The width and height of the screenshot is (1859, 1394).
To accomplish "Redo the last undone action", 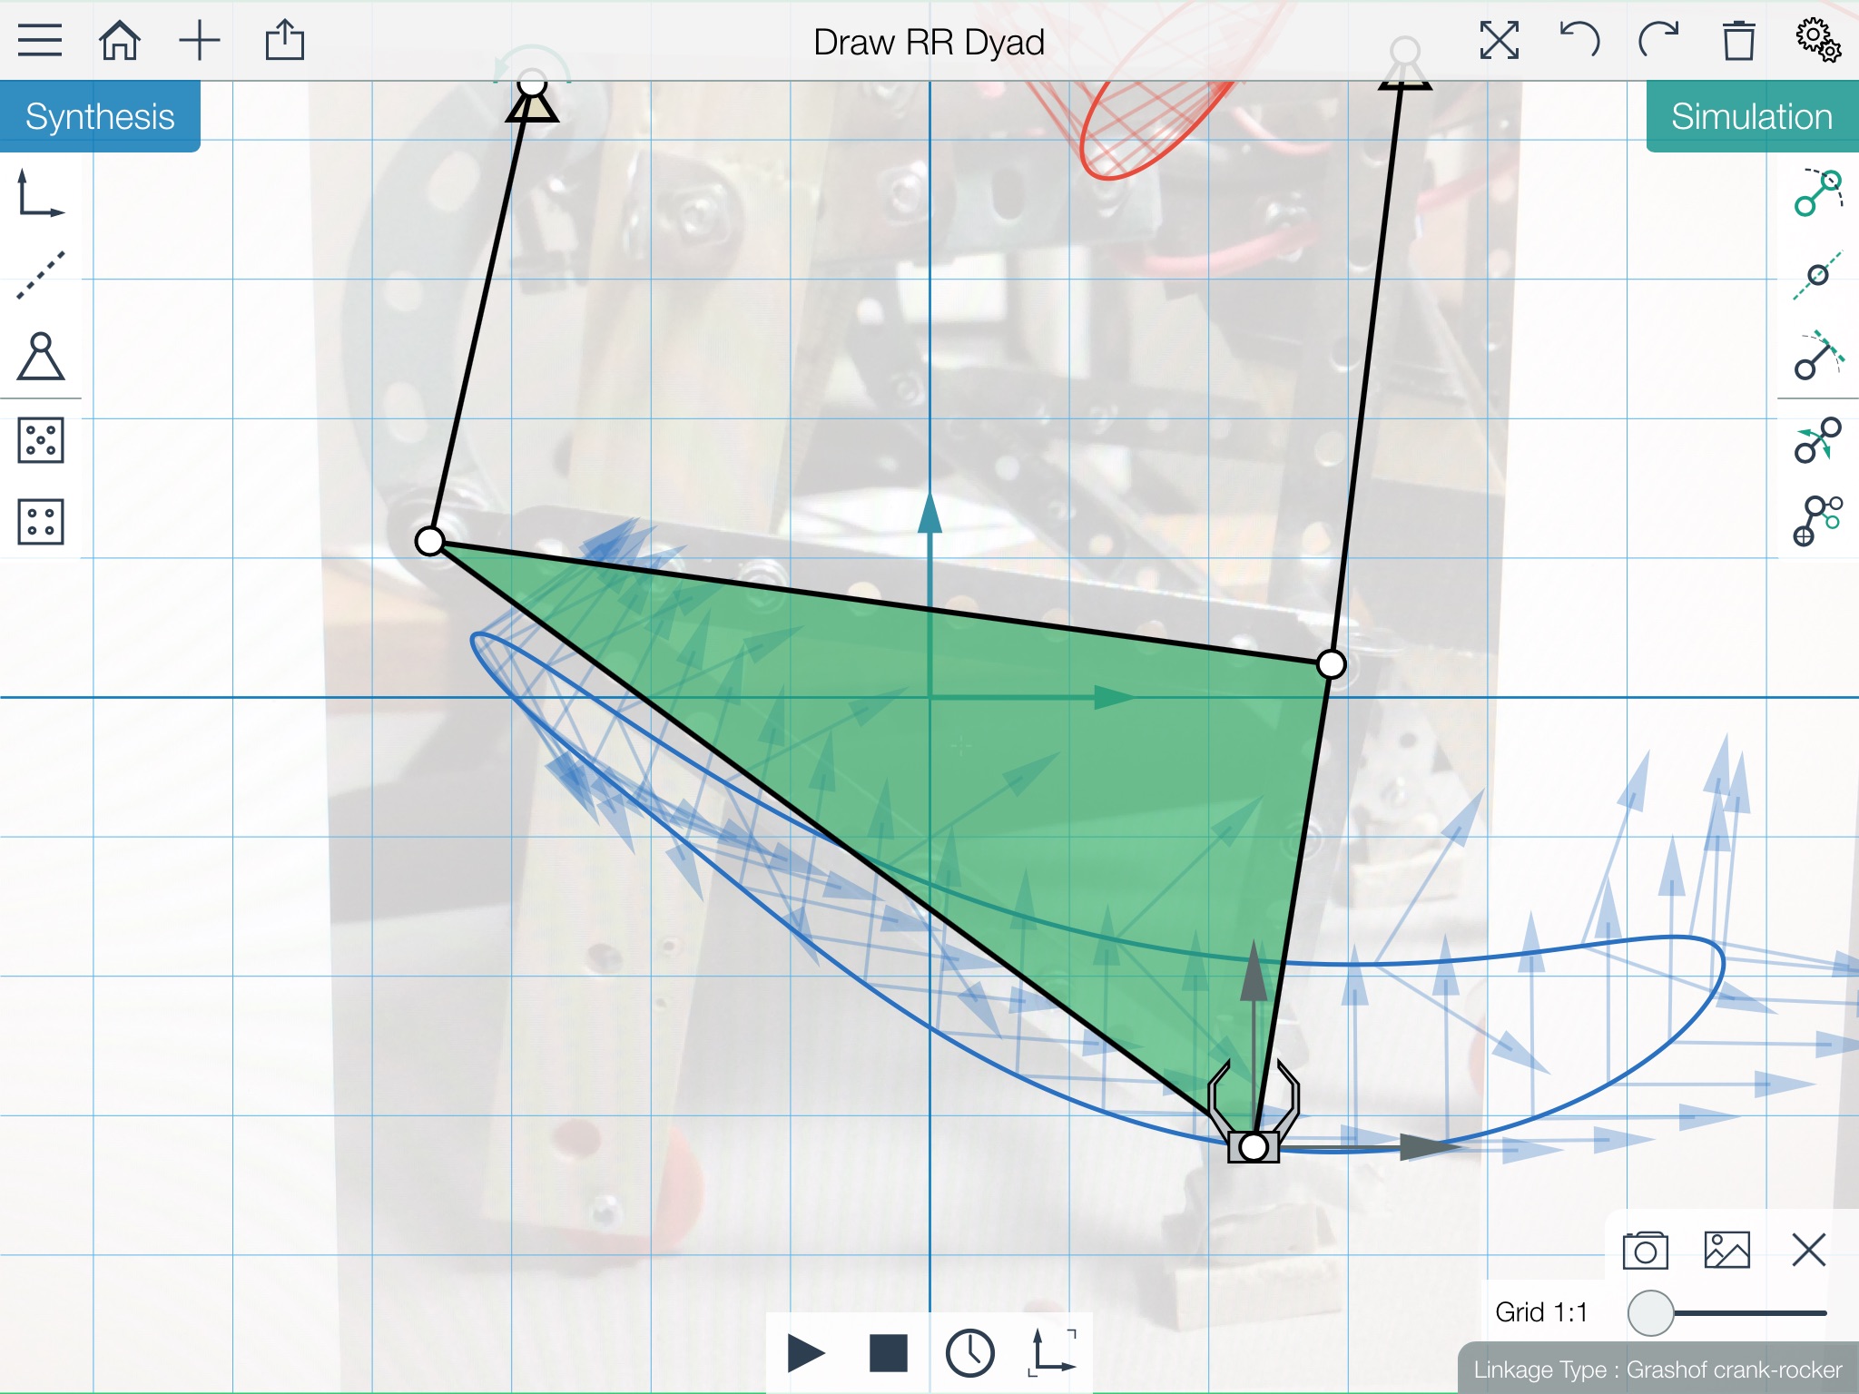I will coord(1658,41).
